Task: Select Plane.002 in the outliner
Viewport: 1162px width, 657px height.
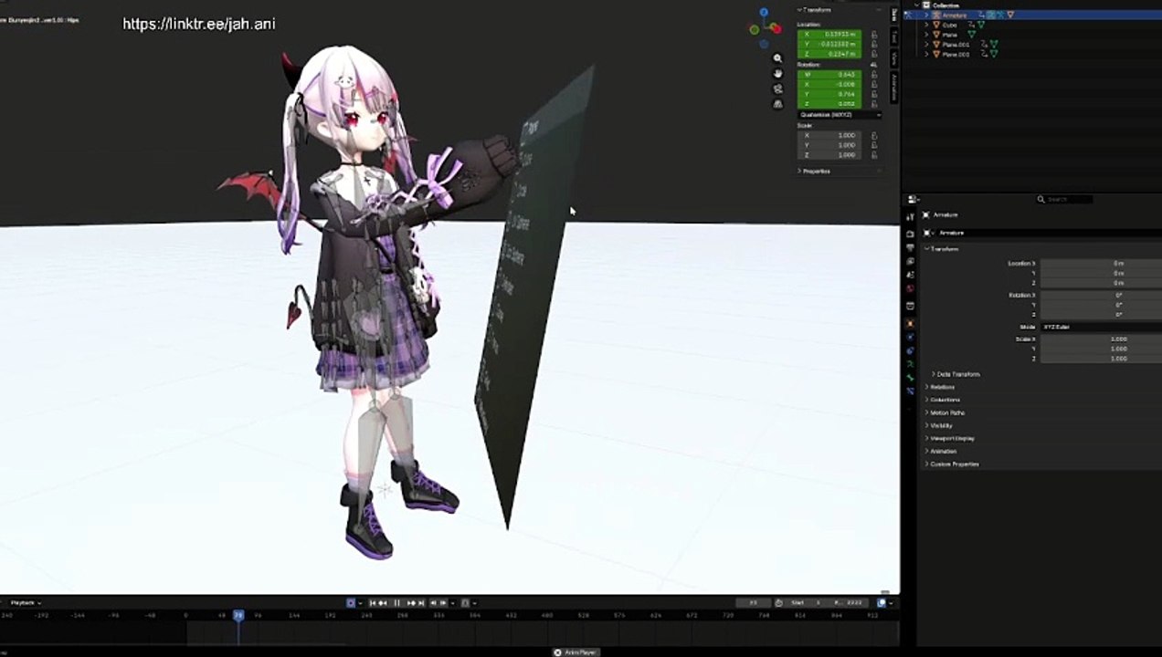Action: point(956,55)
